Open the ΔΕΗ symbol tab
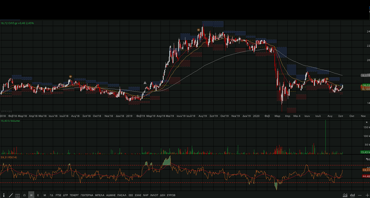This screenshot has height=198, width=370. (x=163, y=195)
